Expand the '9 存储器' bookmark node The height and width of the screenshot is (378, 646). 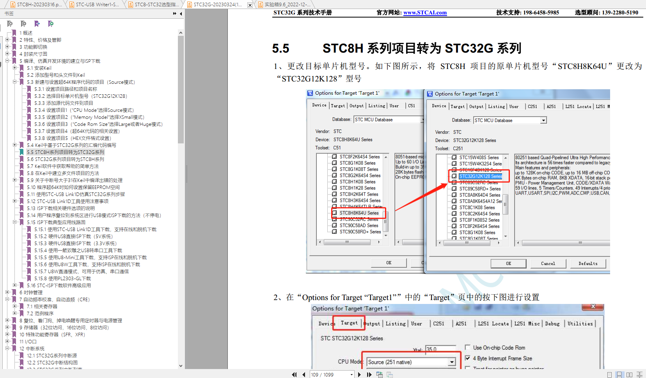[7, 327]
